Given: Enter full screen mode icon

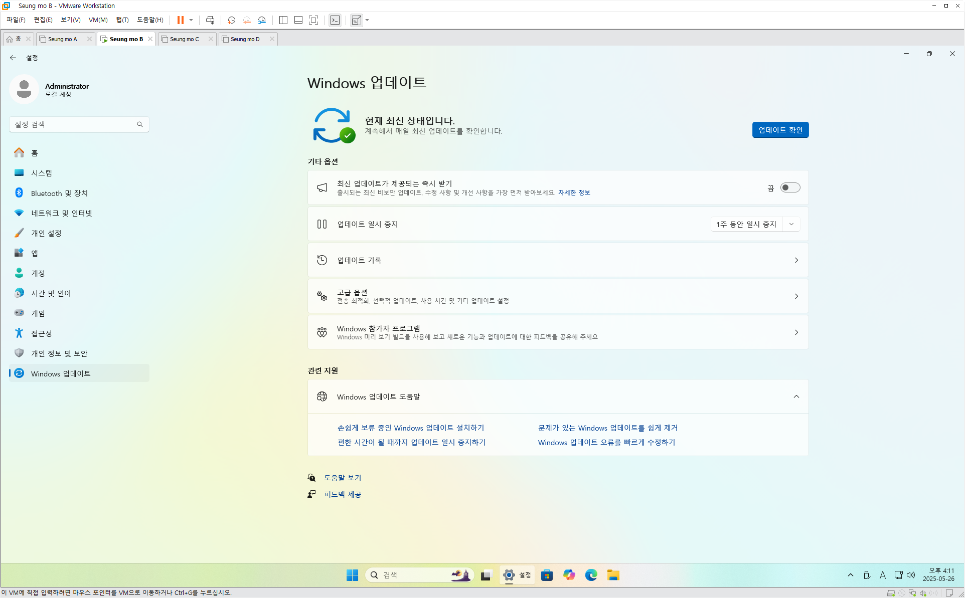Looking at the screenshot, I should coord(313,20).
